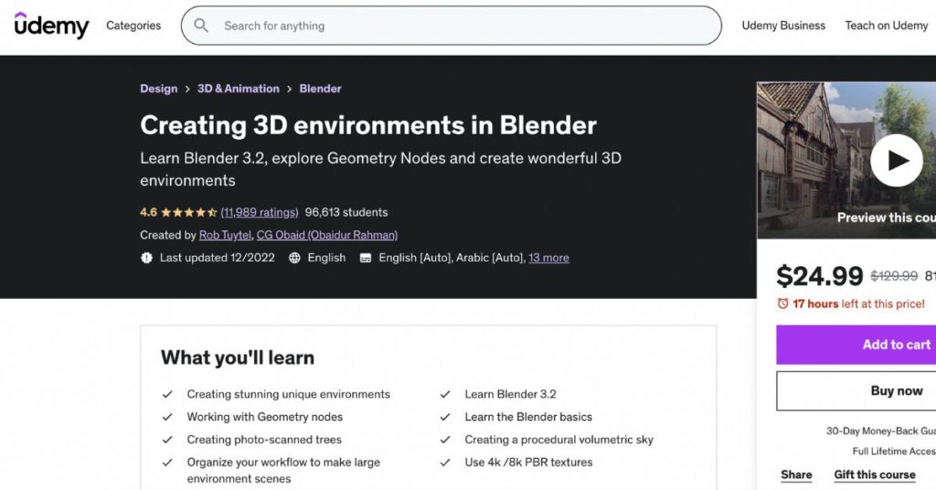Click the $24.99 price

(x=819, y=276)
